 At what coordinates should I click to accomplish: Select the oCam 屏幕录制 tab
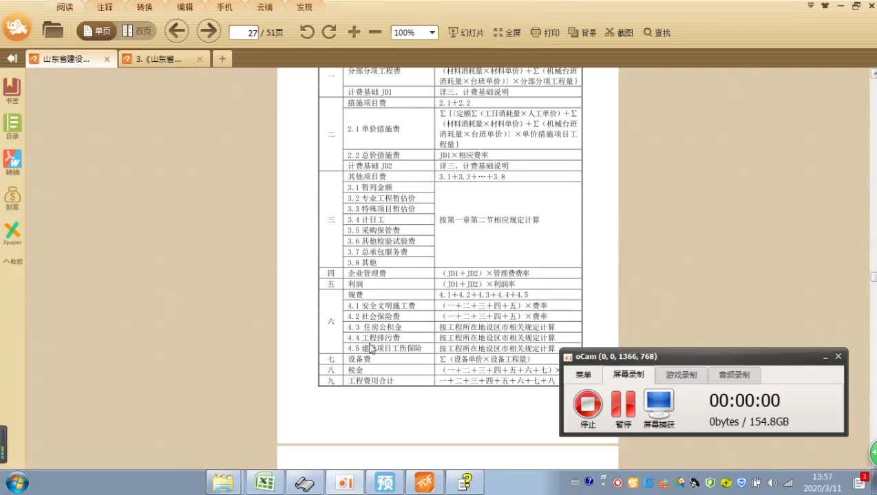tap(628, 375)
